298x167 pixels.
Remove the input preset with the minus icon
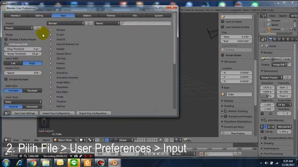[x=40, y=28]
